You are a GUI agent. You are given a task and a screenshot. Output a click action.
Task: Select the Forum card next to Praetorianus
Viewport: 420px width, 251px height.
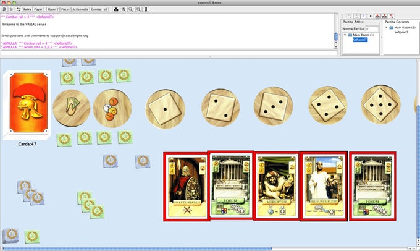(230, 185)
